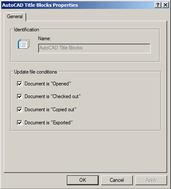Click the Update file conditions group heading

[x=36, y=72]
